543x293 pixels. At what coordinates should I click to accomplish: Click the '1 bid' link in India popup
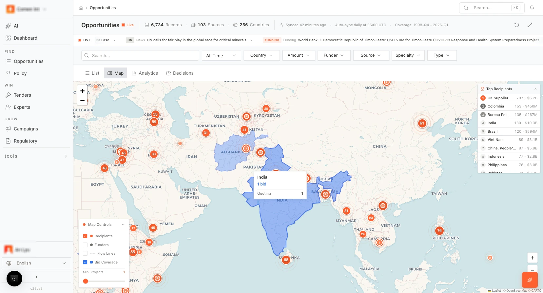262,184
